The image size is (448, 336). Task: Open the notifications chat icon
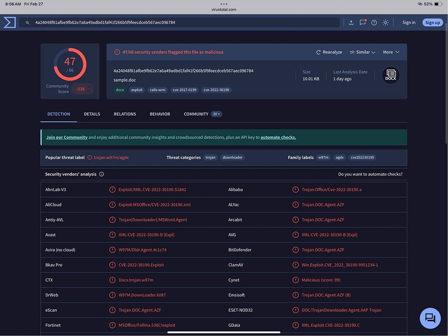click(363, 22)
